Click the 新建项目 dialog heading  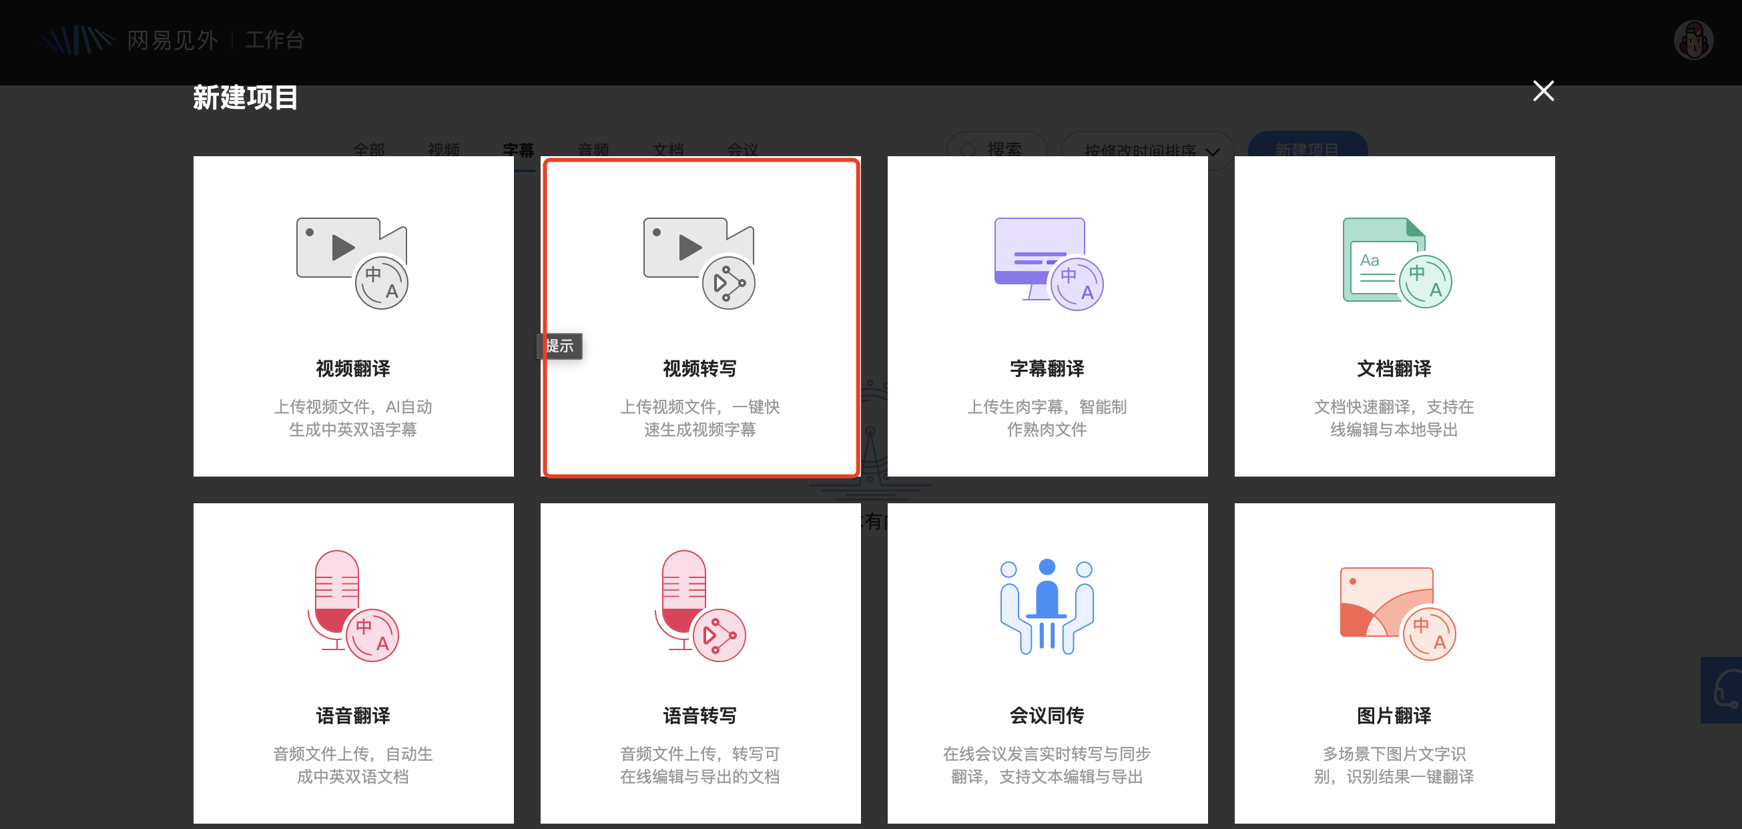(x=245, y=97)
